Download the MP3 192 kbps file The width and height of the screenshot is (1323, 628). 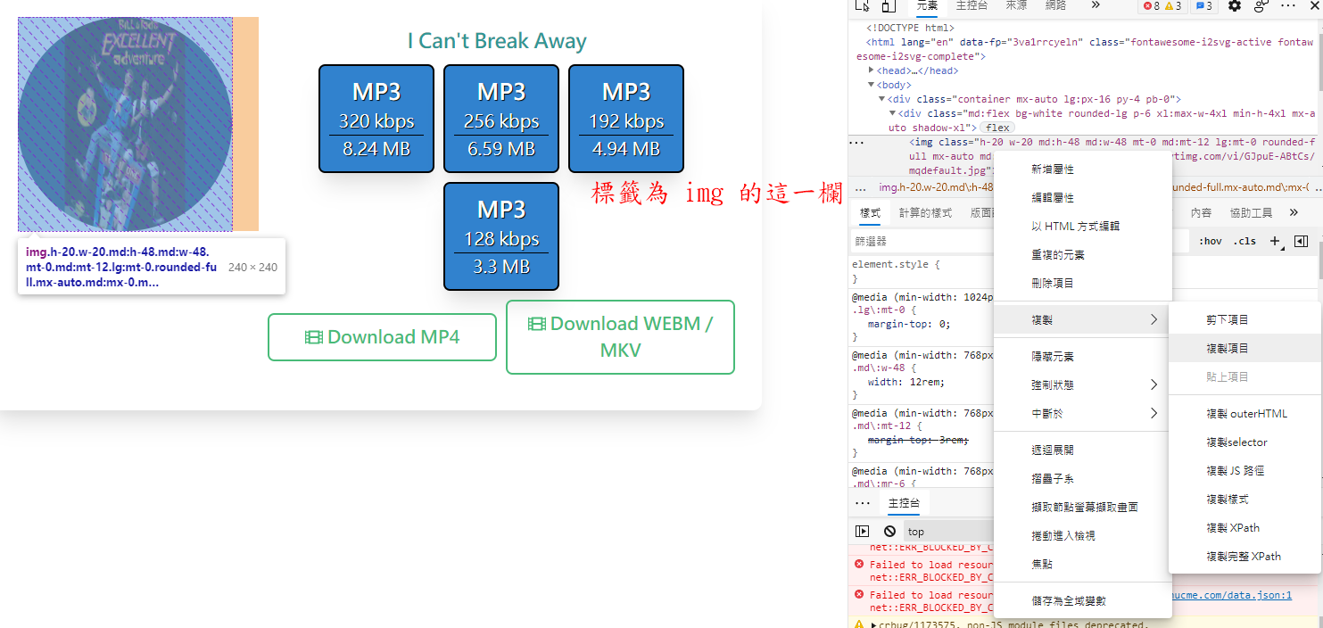click(626, 119)
